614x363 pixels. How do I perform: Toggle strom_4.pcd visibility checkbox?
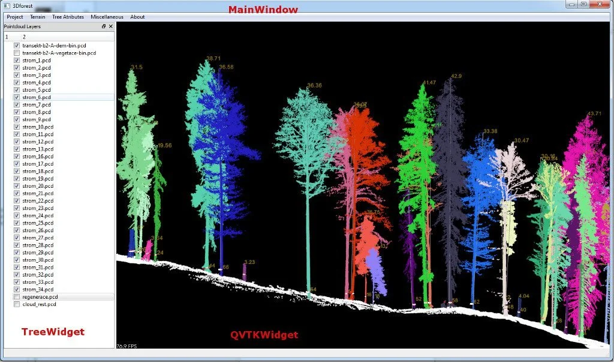tap(17, 82)
